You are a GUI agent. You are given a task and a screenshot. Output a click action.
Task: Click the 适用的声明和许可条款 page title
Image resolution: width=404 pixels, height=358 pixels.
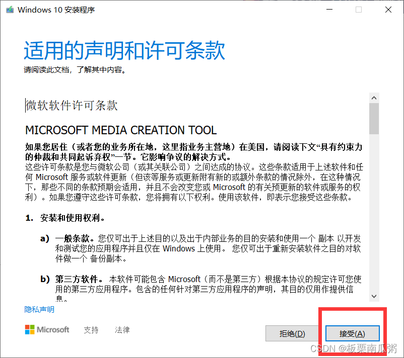[124, 50]
